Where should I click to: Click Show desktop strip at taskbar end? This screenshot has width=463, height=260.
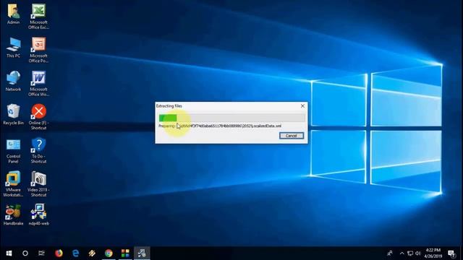(462, 253)
